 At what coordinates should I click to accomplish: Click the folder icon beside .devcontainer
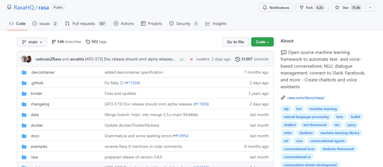click(x=24, y=72)
